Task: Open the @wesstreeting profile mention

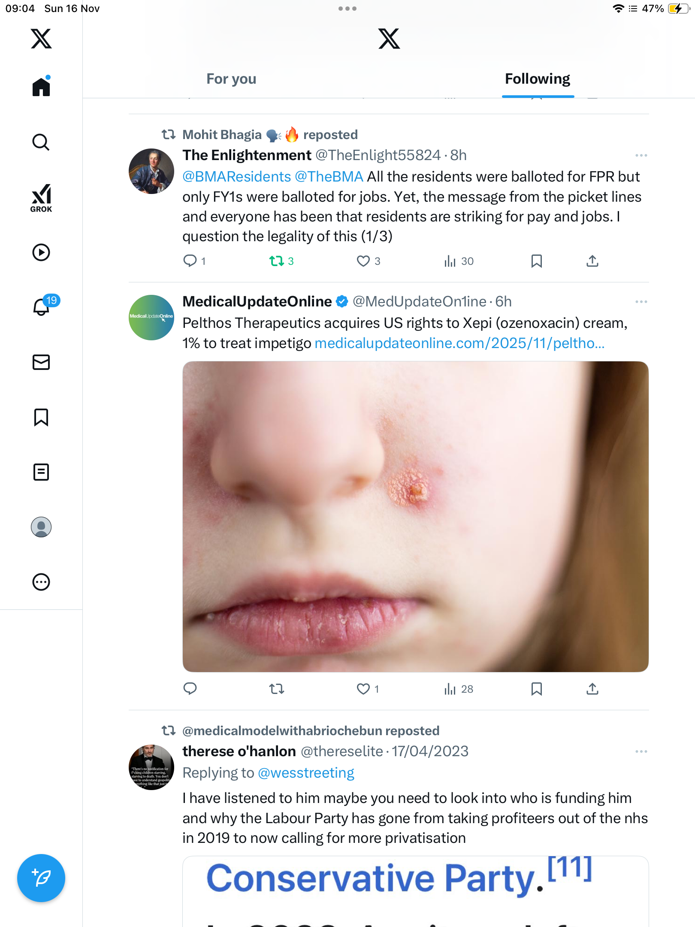Action: 306,773
